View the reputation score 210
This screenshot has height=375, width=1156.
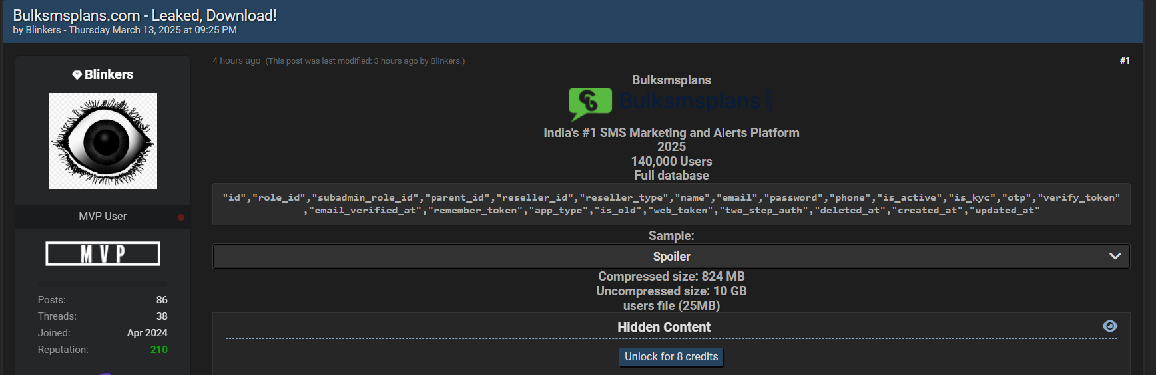coord(158,350)
